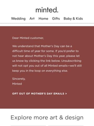Select the Gifts navigation link

(56, 19)
